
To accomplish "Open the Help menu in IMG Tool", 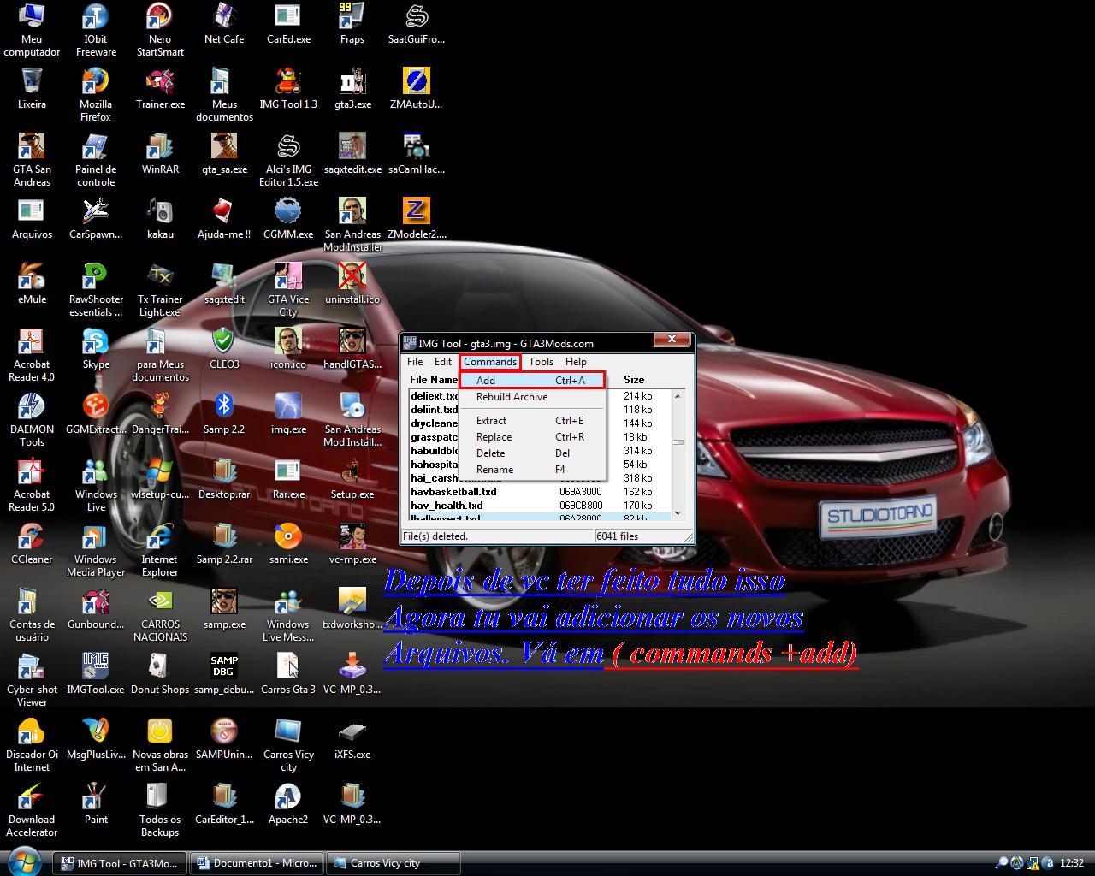I will pos(576,362).
